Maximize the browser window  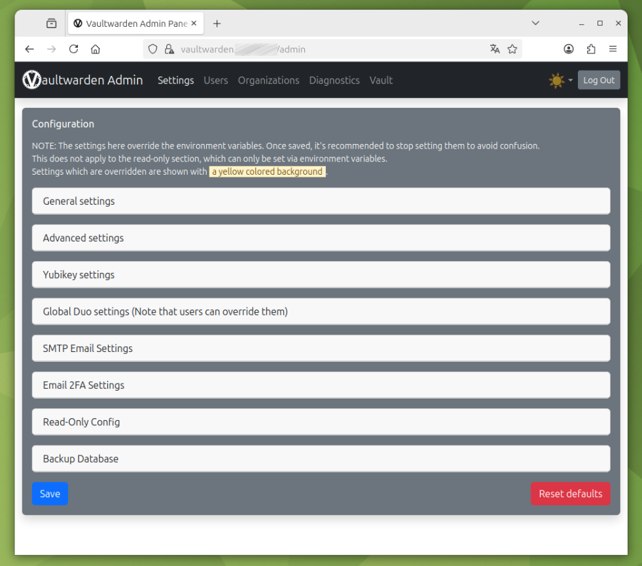600,24
